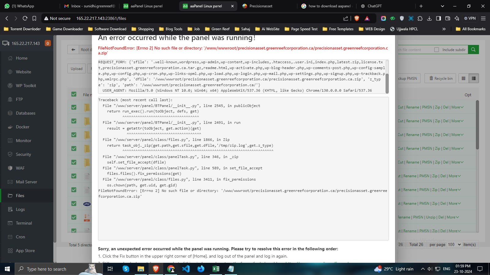Viewport: 490px width, 275px height.
Task: Switch file list to grid view
Action: click(463, 79)
